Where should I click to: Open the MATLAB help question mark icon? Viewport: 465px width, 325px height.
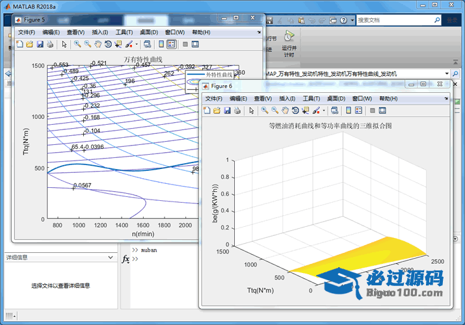coord(342,20)
